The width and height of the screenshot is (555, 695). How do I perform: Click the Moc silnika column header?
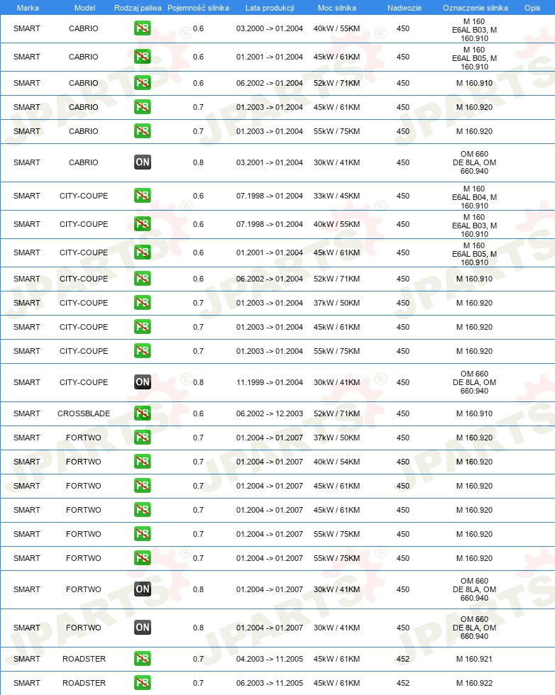coord(336,8)
